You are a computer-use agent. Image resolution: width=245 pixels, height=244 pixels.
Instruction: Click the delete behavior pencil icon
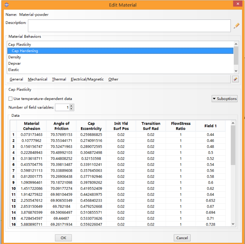[235, 79]
